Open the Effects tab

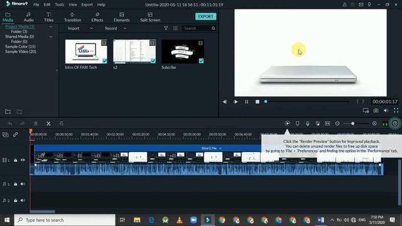97,17
